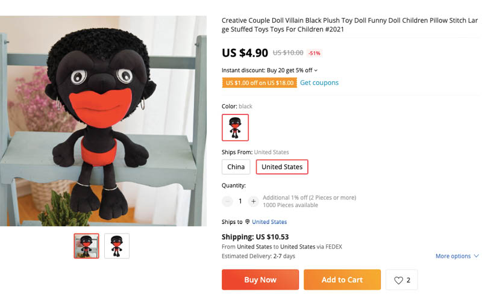
Task: Select United States ships-from option
Action: tap(282, 167)
